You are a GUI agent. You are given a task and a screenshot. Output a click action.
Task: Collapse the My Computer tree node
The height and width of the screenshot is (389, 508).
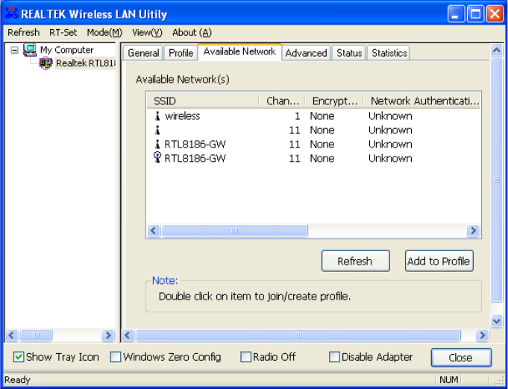[x=15, y=50]
